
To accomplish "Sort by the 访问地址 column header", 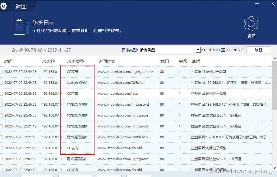I will pos(107,61).
